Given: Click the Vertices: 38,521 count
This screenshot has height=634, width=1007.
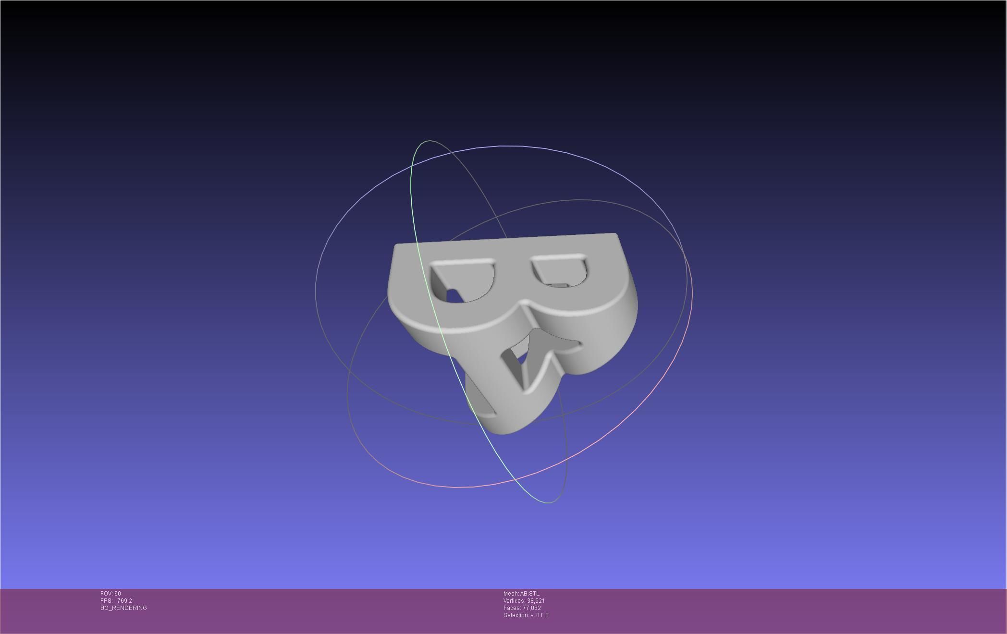Looking at the screenshot, I should pyautogui.click(x=524, y=601).
